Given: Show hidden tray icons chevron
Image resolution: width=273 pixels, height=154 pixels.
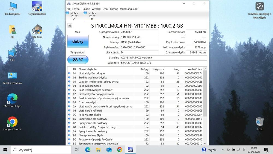Looking at the screenshot, I should point(223,150).
